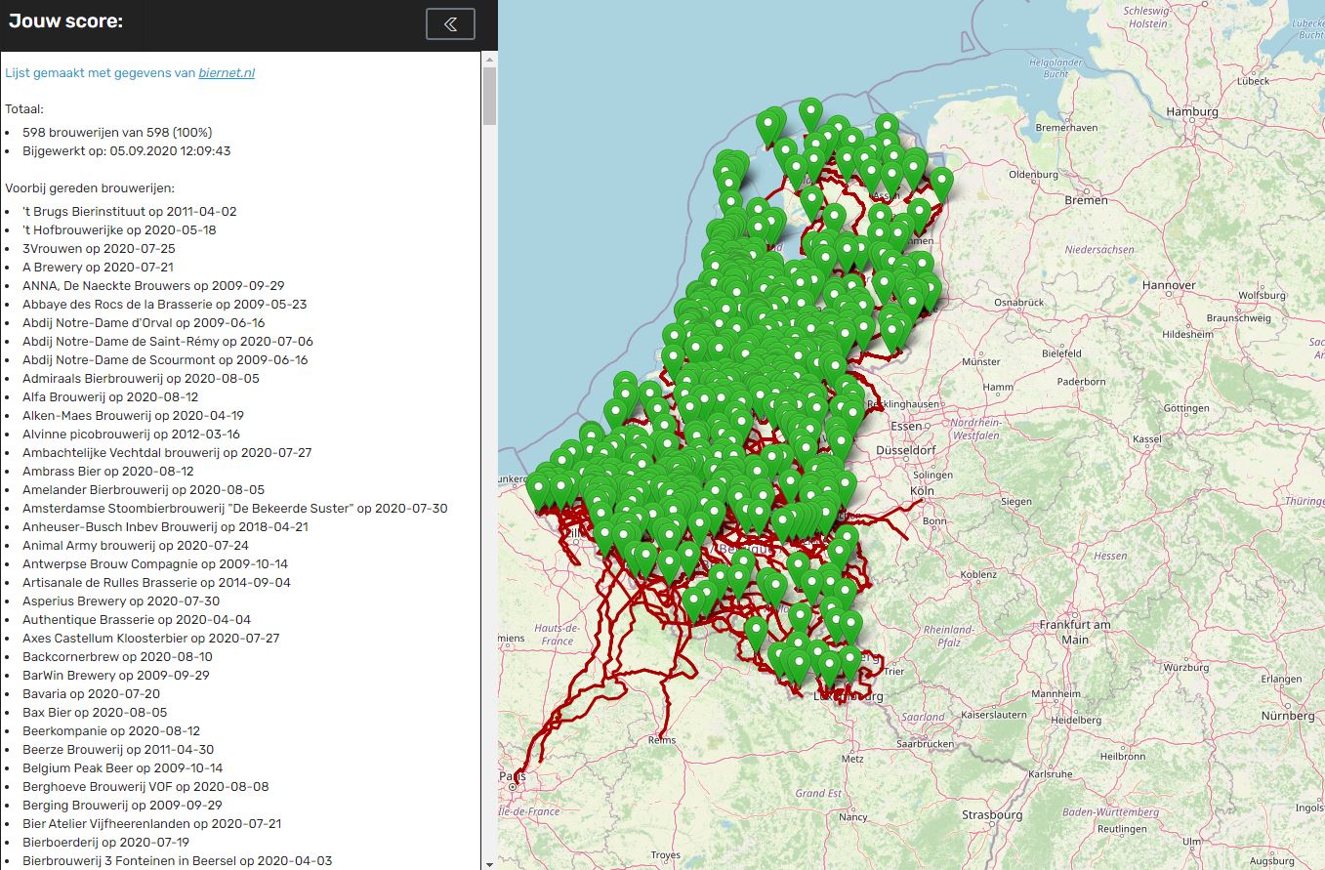1325x870 pixels.
Task: Select "Artisanale de Rulles Brasserie" entry
Action: click(x=156, y=583)
